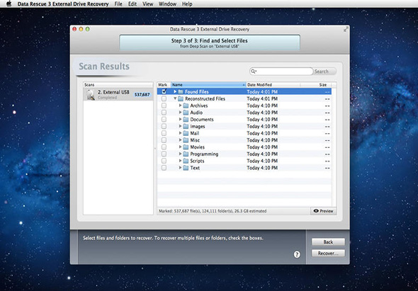
Task: Click the Movies folder icon
Action: [x=186, y=147]
